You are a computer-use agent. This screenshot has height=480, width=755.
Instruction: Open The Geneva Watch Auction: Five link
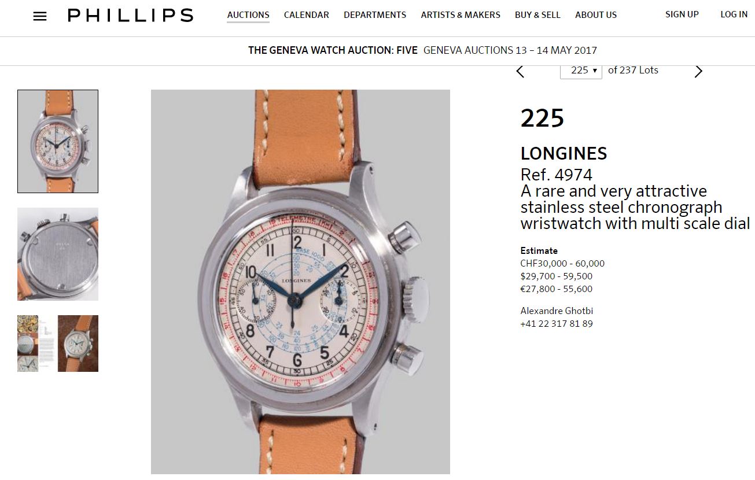[333, 50]
